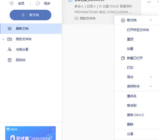159x140 pixels.
Task: Choose 新文档 in the context menu
Action: coord(132,20)
